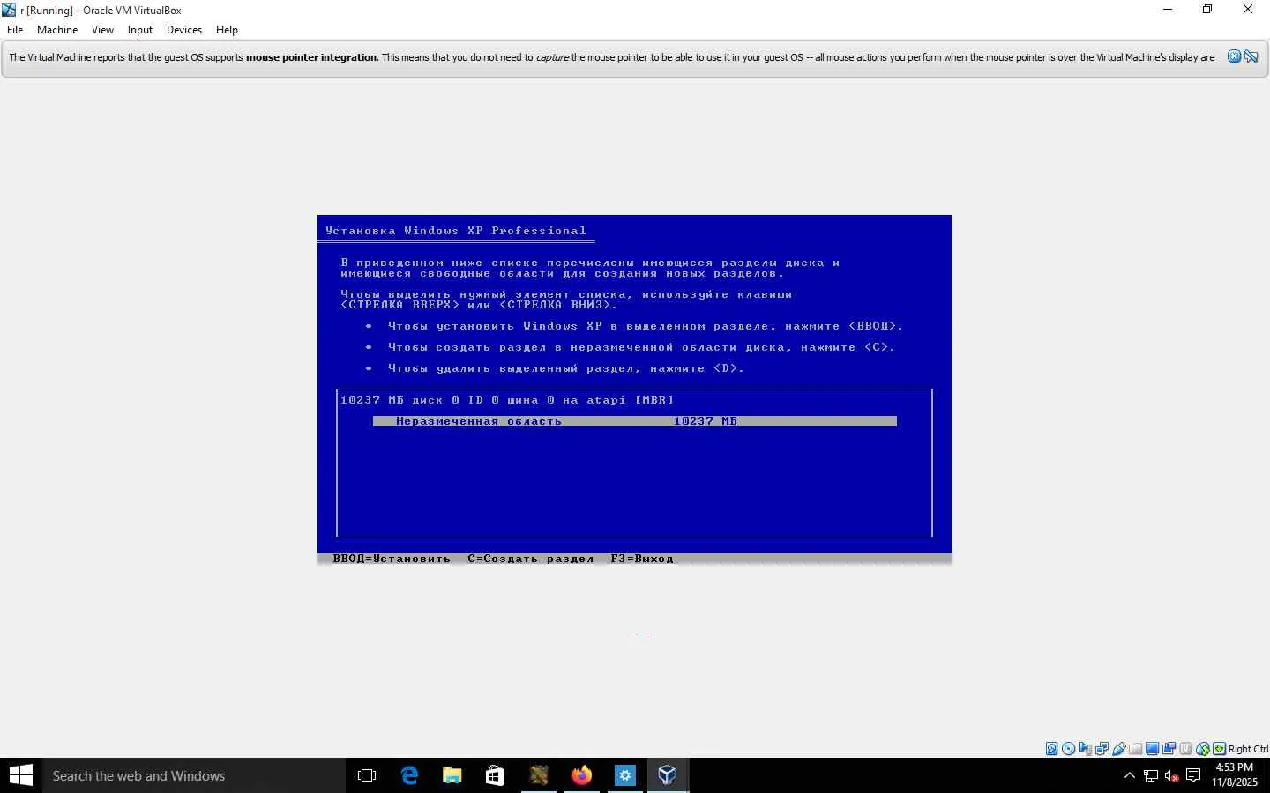
Task: Click the hard disk activity status icon
Action: (x=1052, y=749)
